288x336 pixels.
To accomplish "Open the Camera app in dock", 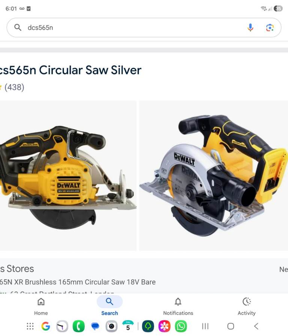I will (111, 326).
